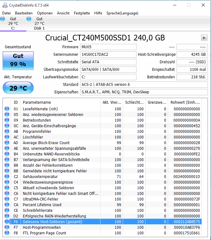This screenshot has width=211, height=240.
Task: Open the Bearbeiten menu
Action: pyautogui.click(x=24, y=13)
